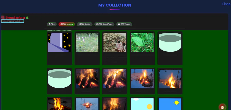Select the mint bowl thumbnail beside green leaves
This screenshot has width=231, height=110.
[x=170, y=42]
